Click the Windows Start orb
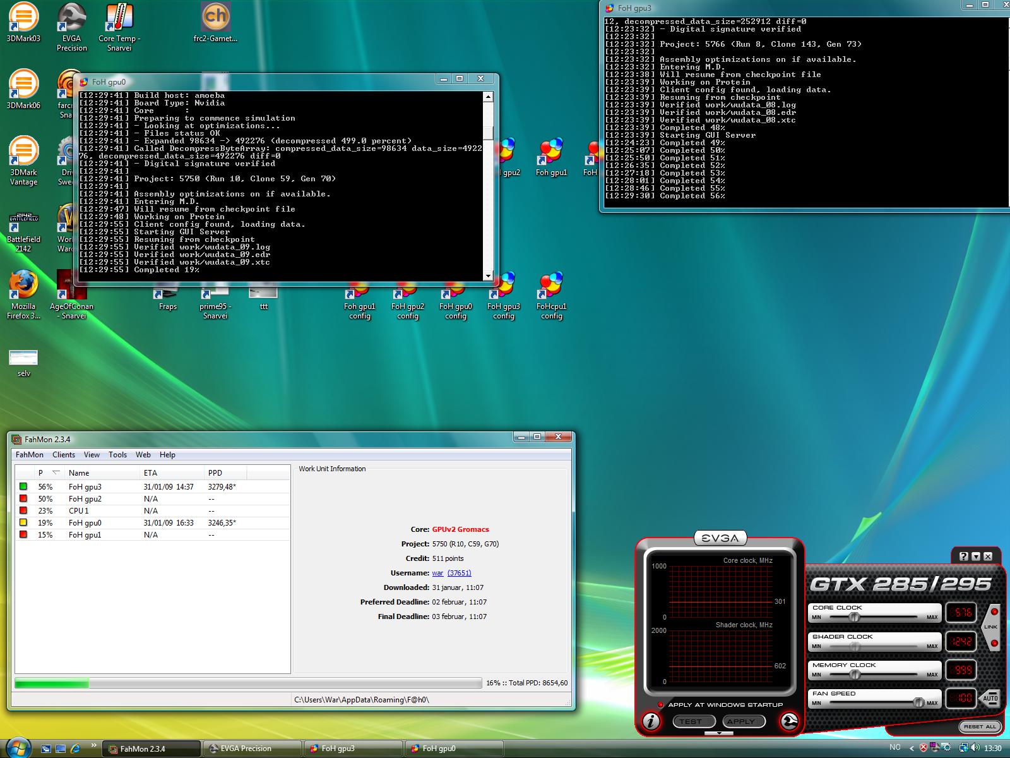 [x=17, y=747]
